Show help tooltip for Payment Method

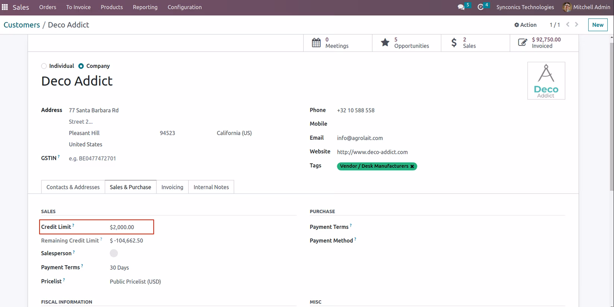coord(355,239)
